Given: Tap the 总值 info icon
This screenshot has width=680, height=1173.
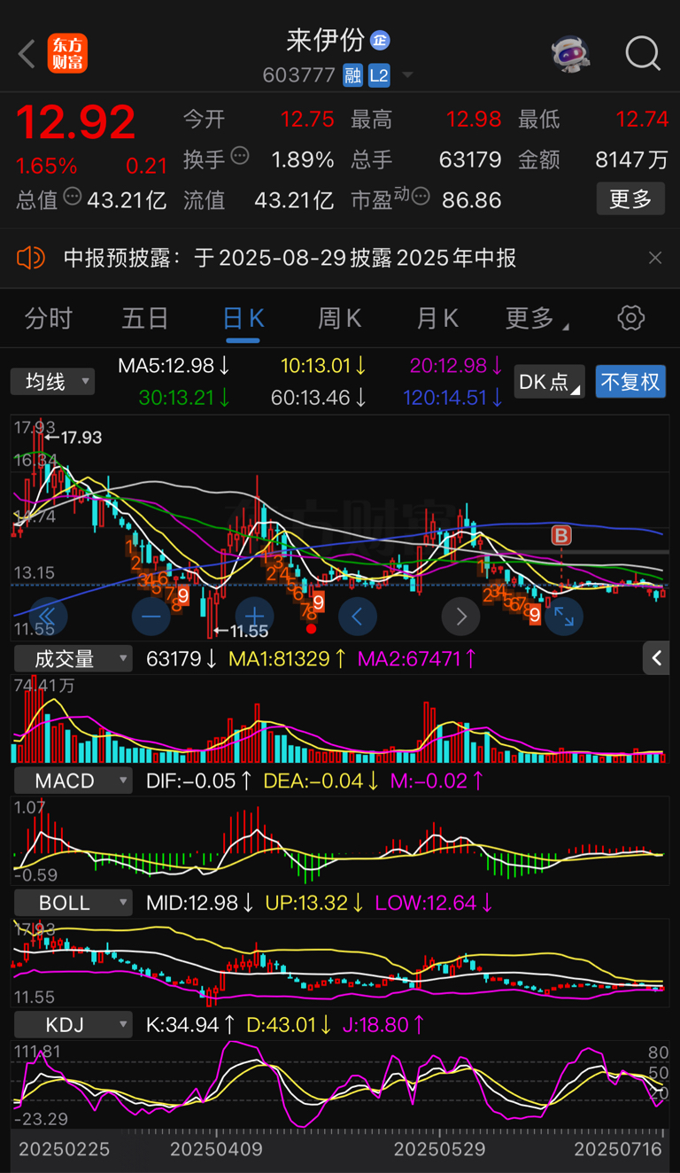Looking at the screenshot, I should click(73, 197).
